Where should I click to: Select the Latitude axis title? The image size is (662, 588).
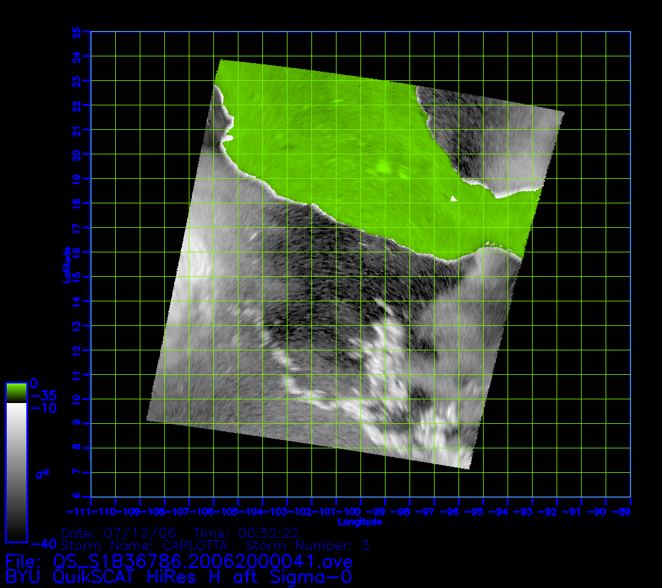click(67, 264)
